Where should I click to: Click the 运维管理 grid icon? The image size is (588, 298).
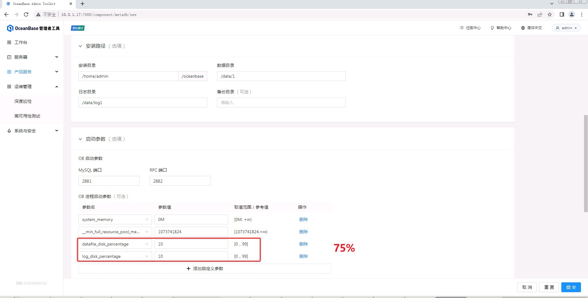(9, 87)
